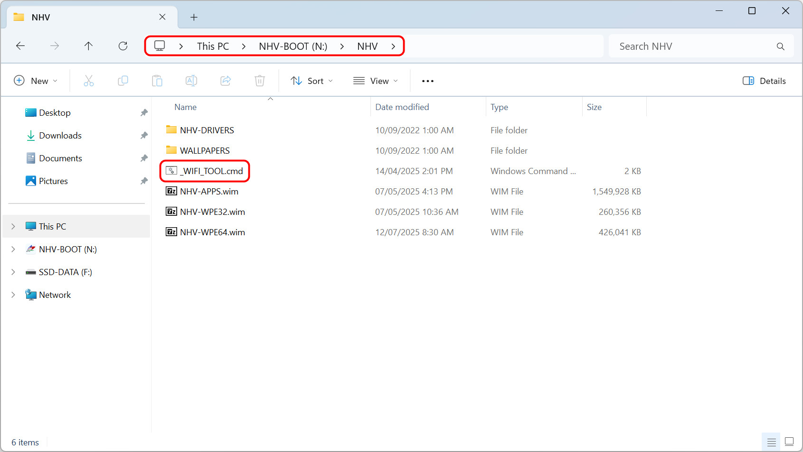Open the View dropdown menu
803x452 pixels.
[376, 81]
